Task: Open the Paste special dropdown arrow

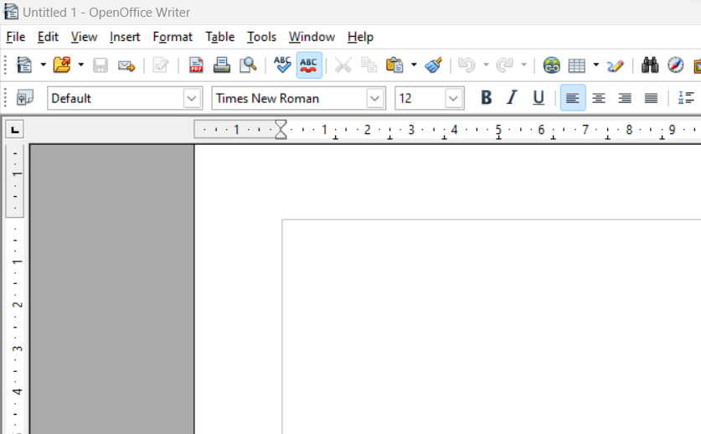Action: click(414, 65)
